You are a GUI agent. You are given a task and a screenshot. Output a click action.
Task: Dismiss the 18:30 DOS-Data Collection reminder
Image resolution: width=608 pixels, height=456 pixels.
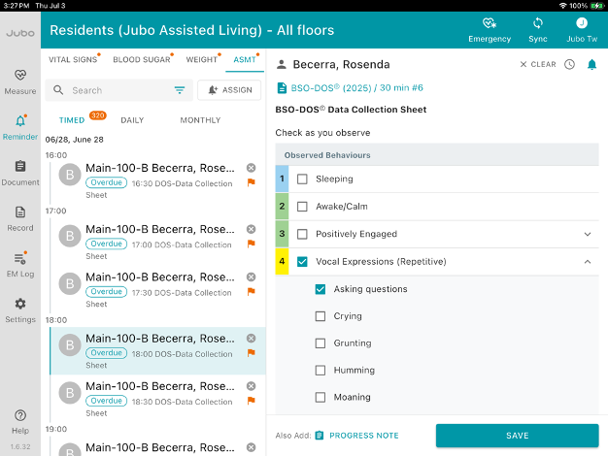(252, 386)
